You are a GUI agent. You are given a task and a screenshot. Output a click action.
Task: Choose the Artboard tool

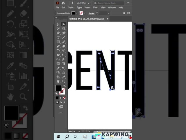58,77
